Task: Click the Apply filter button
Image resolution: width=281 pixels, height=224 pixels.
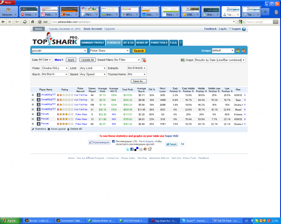Action: tap(71, 60)
